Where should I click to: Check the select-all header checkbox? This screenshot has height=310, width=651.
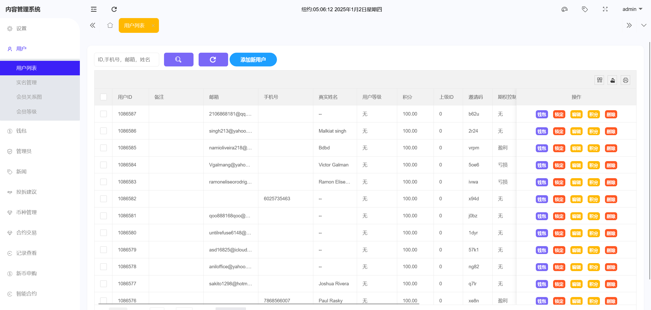103,97
